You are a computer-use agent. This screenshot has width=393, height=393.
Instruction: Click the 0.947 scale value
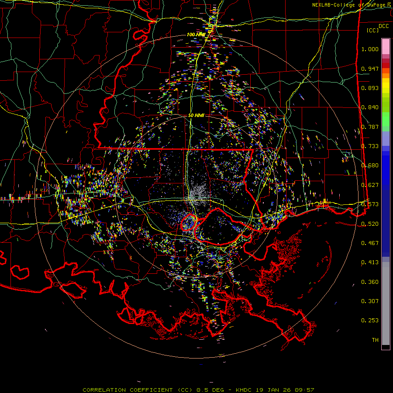tap(370, 69)
